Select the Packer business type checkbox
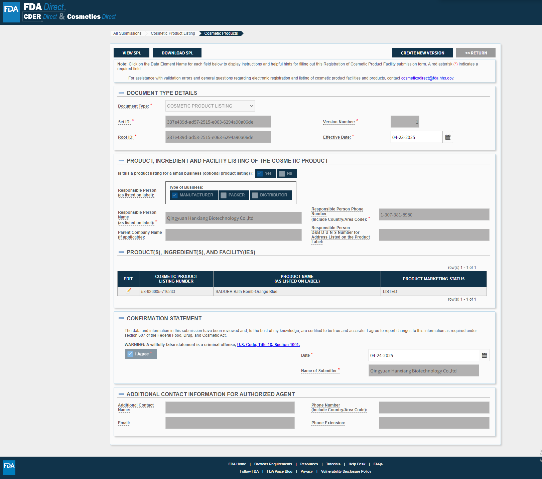 pos(224,195)
